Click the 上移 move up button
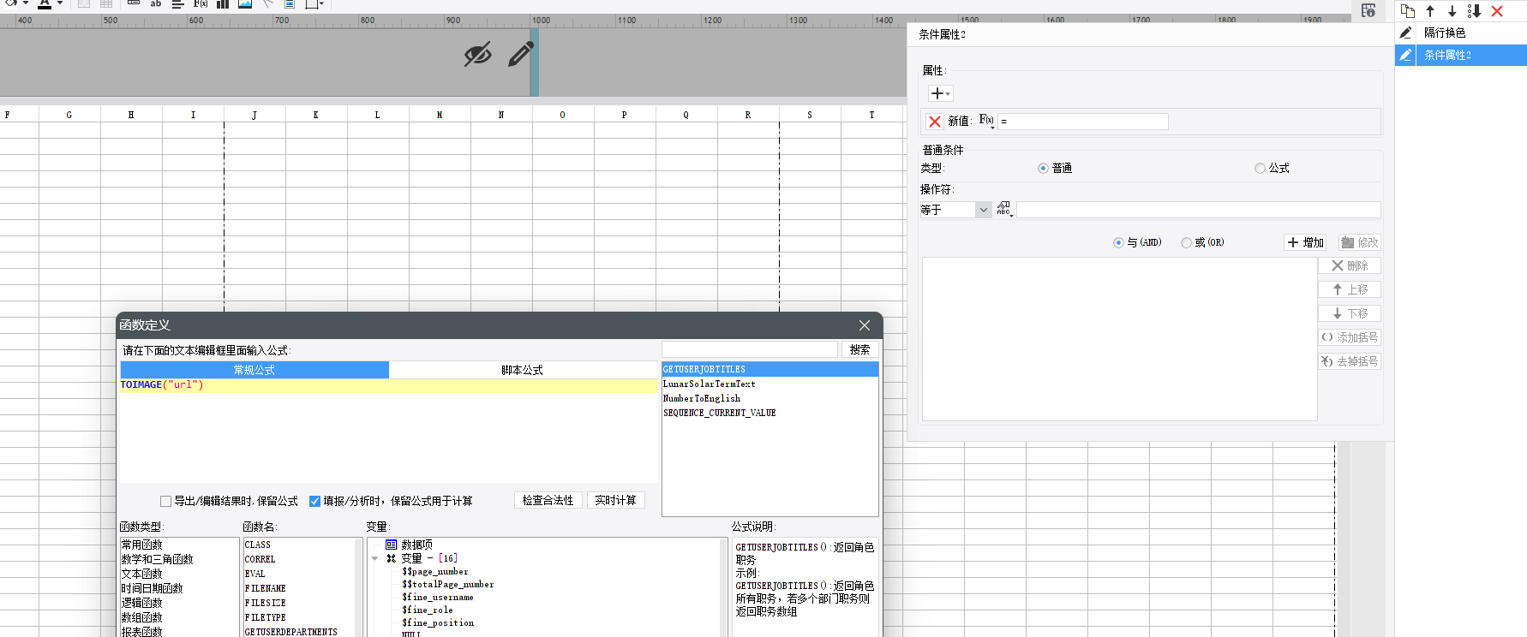1527x637 pixels. click(x=1350, y=289)
